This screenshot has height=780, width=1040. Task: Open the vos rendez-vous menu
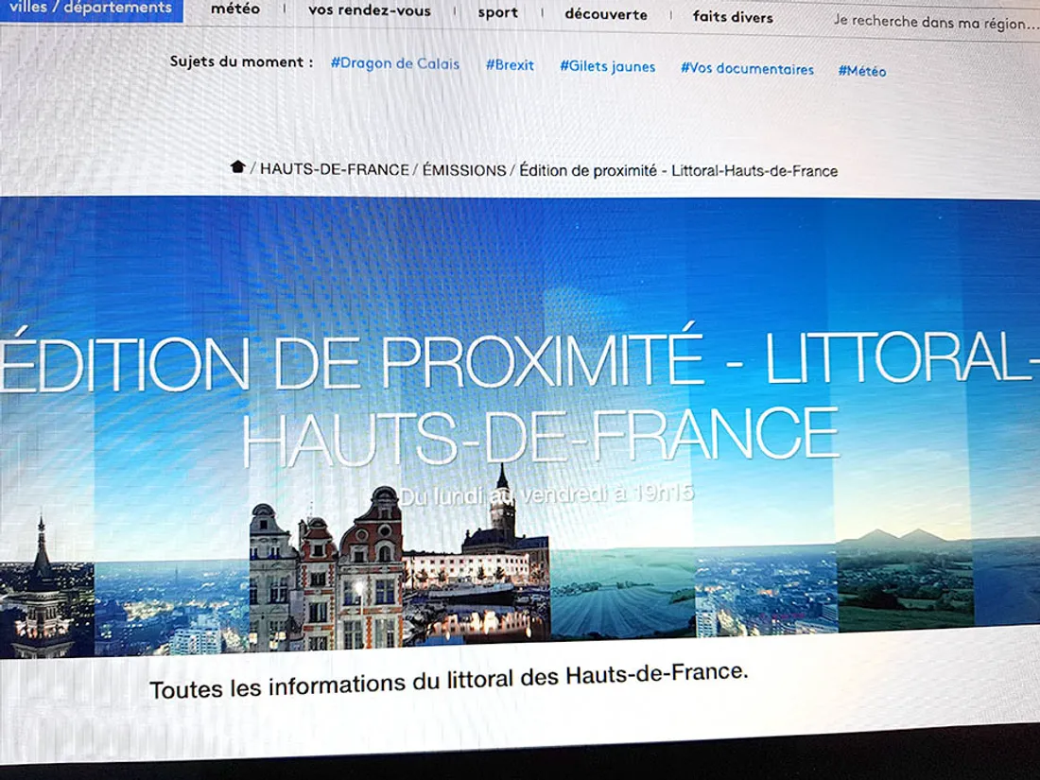pyautogui.click(x=369, y=11)
